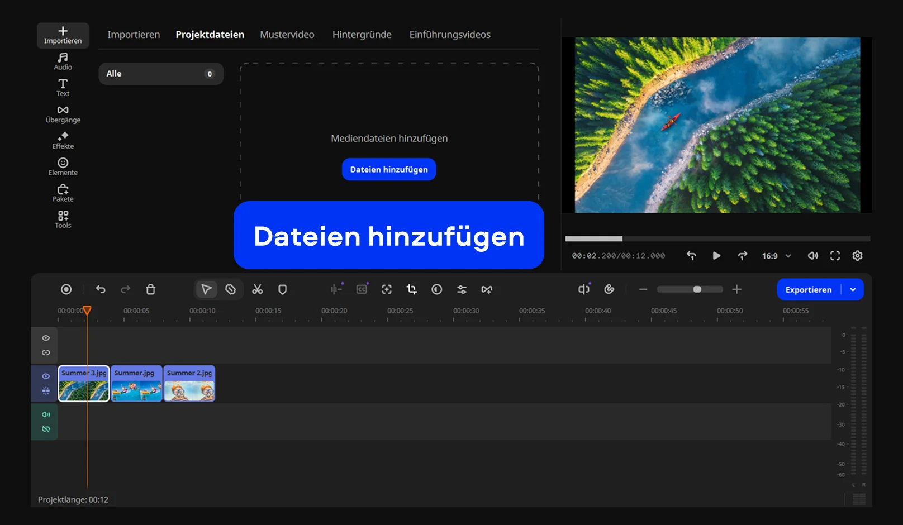This screenshot has height=525, width=903.
Task: Click the small Dateien hinzufügen button
Action: tap(389, 170)
